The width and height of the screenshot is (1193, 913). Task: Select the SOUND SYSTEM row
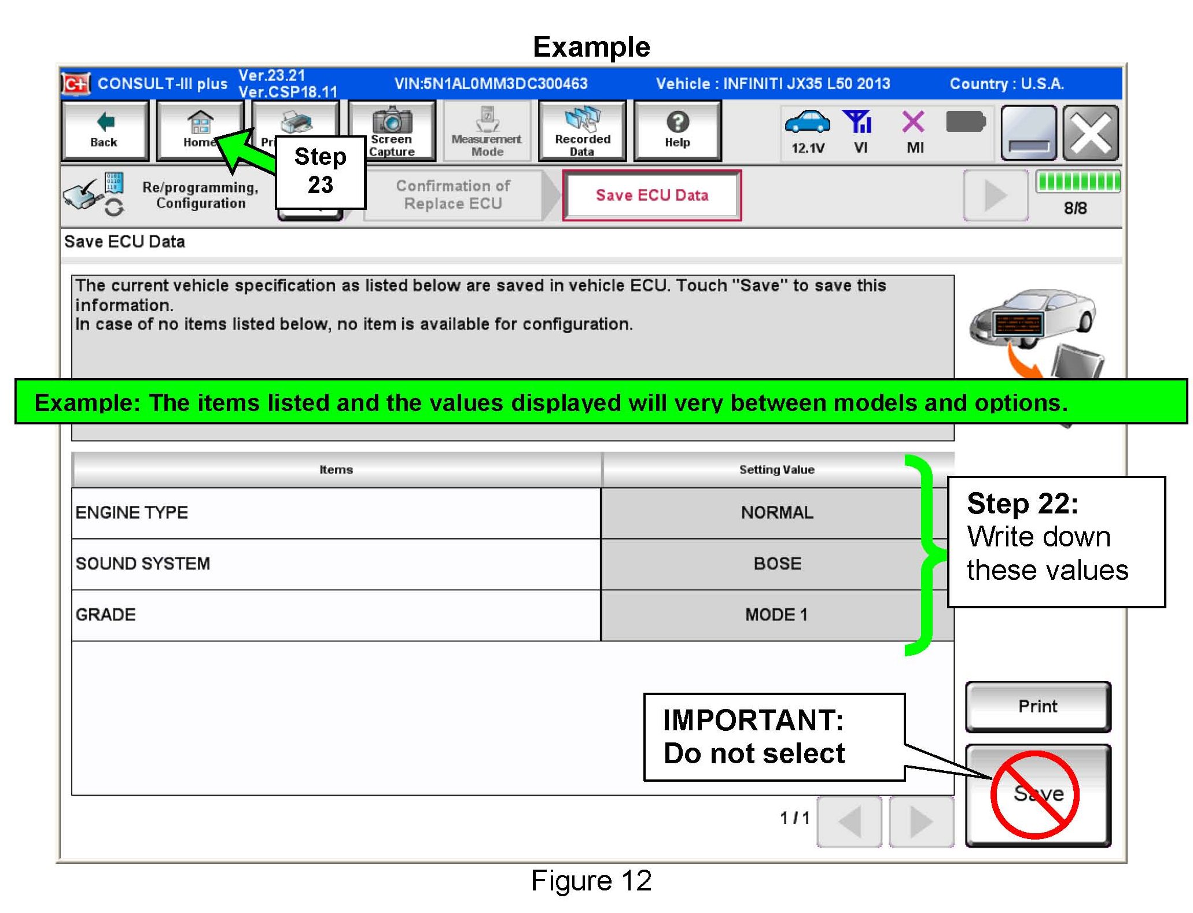tap(513, 564)
